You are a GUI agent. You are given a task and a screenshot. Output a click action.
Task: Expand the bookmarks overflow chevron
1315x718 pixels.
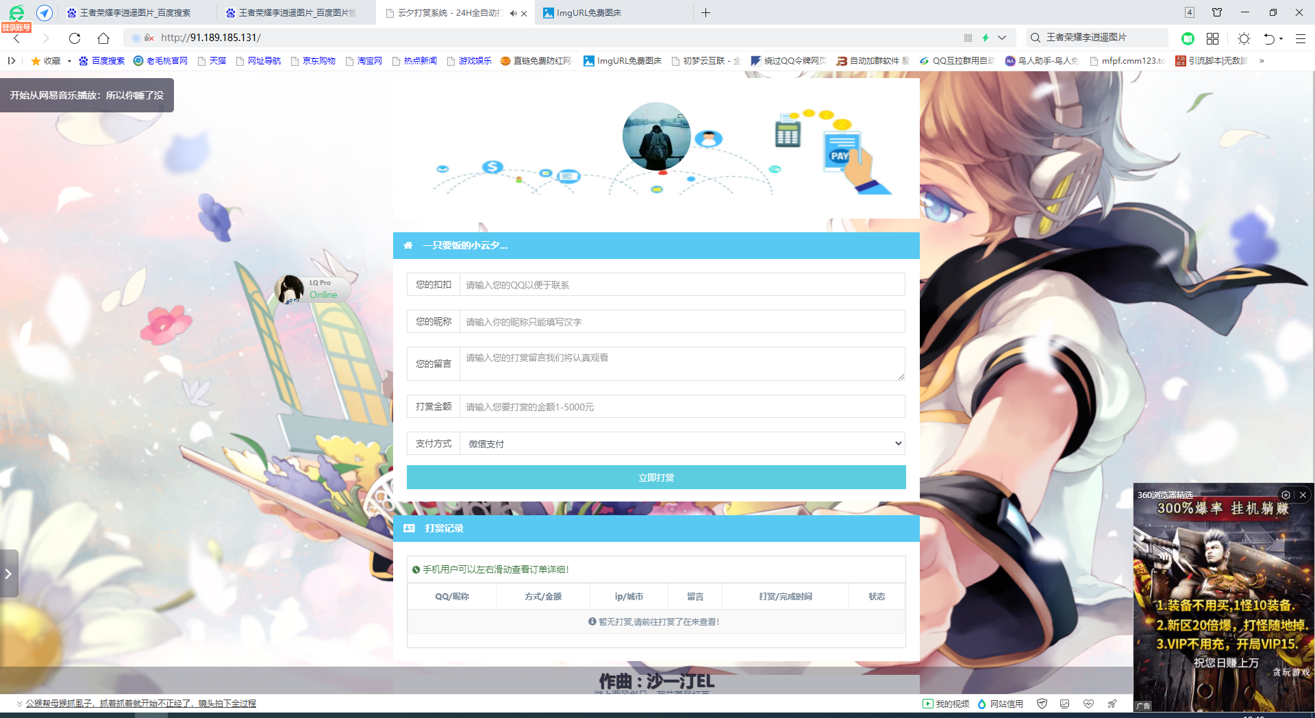click(x=1262, y=61)
